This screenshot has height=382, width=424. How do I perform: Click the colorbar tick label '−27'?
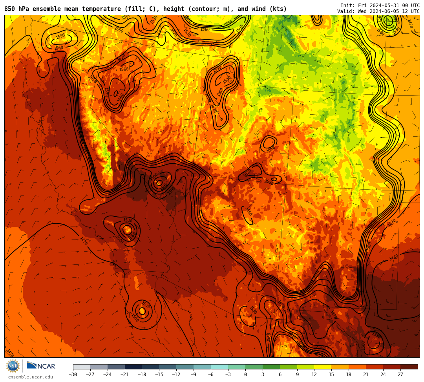click(90, 375)
